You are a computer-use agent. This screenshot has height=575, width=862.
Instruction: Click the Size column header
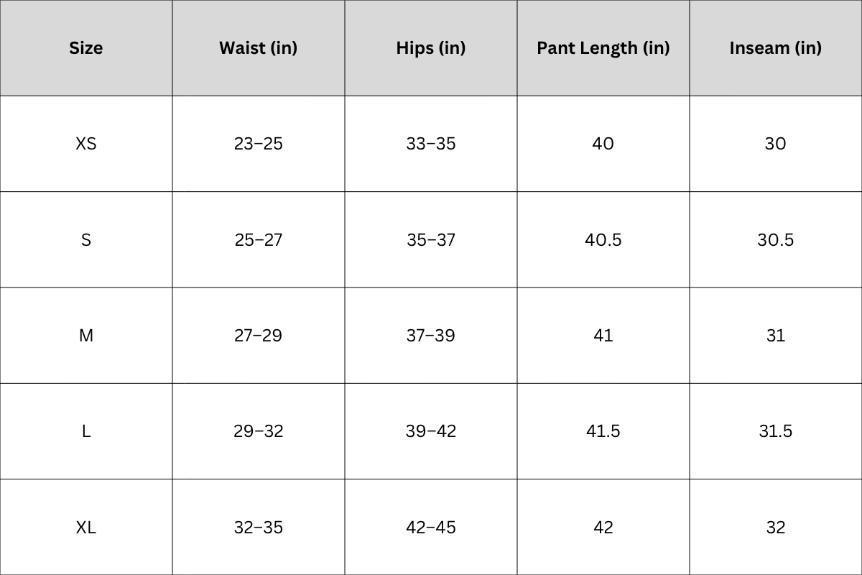(86, 48)
